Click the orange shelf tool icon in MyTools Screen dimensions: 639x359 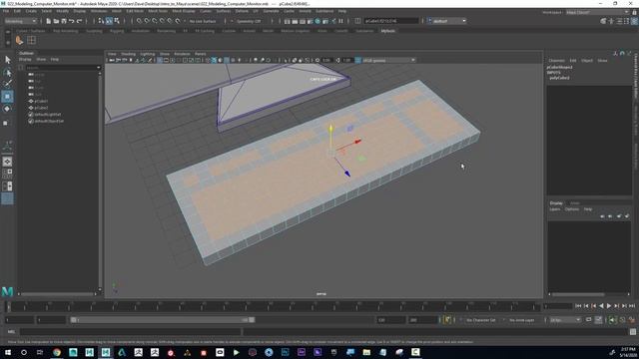[19, 40]
